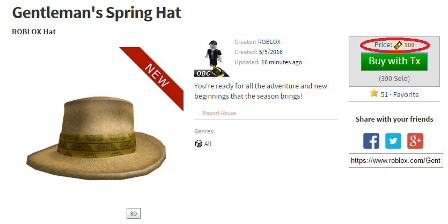The width and height of the screenshot is (448, 224).
Task: Open the ROBLOX creator avatar
Action: tap(214, 54)
